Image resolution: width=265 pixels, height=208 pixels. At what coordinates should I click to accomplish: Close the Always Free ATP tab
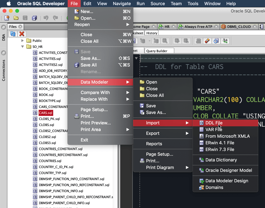pos(216,27)
